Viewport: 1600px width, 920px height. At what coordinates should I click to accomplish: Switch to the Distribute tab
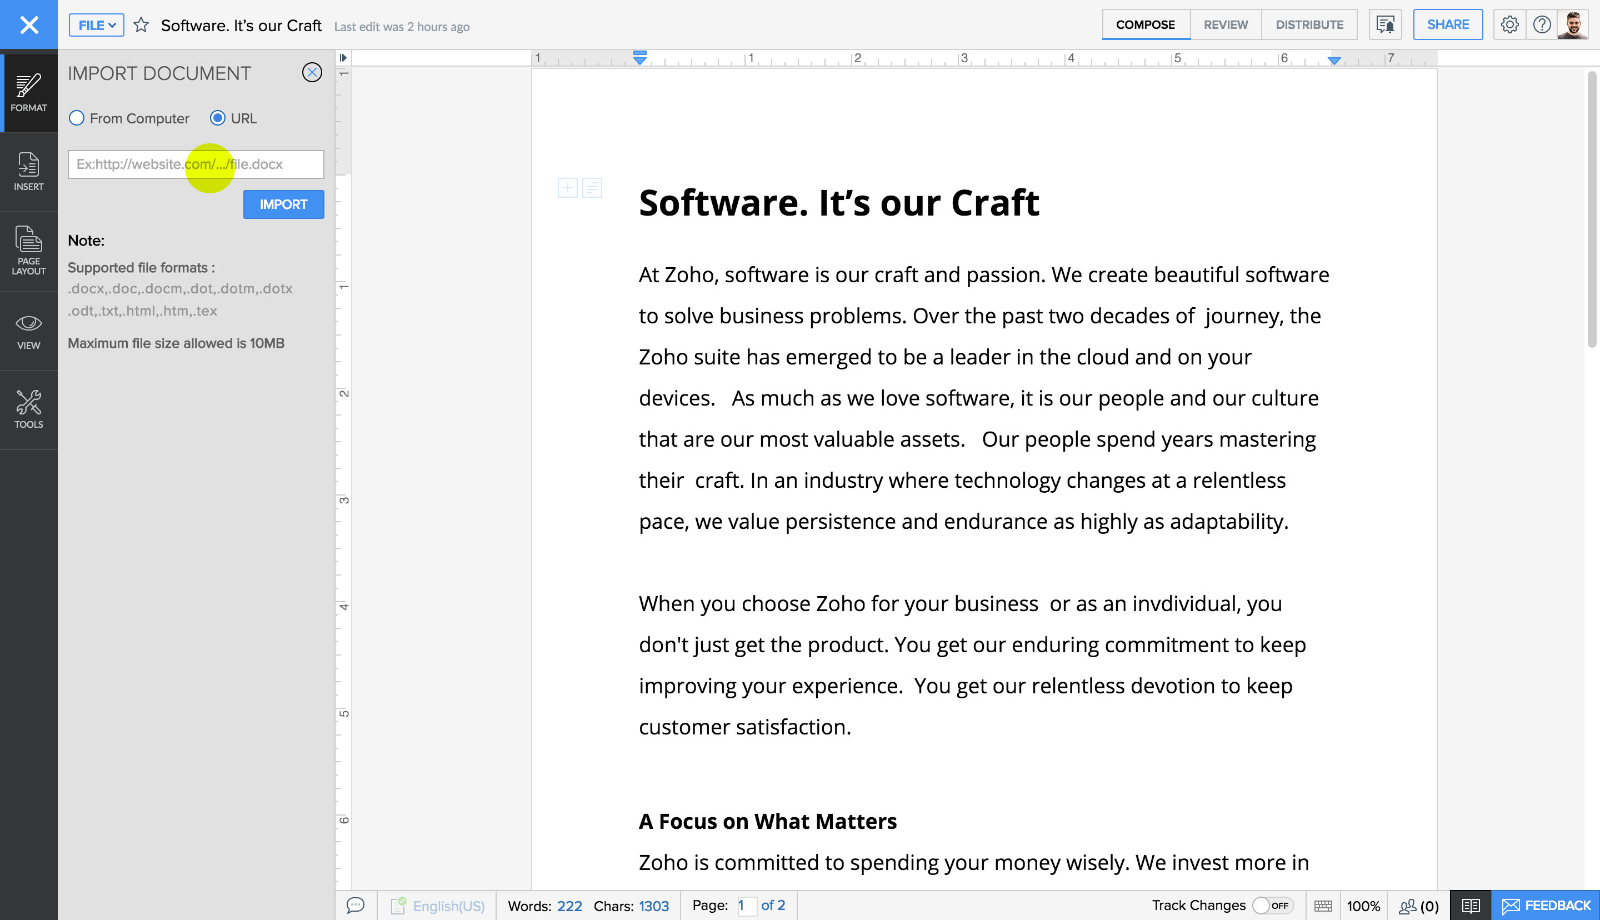point(1309,24)
